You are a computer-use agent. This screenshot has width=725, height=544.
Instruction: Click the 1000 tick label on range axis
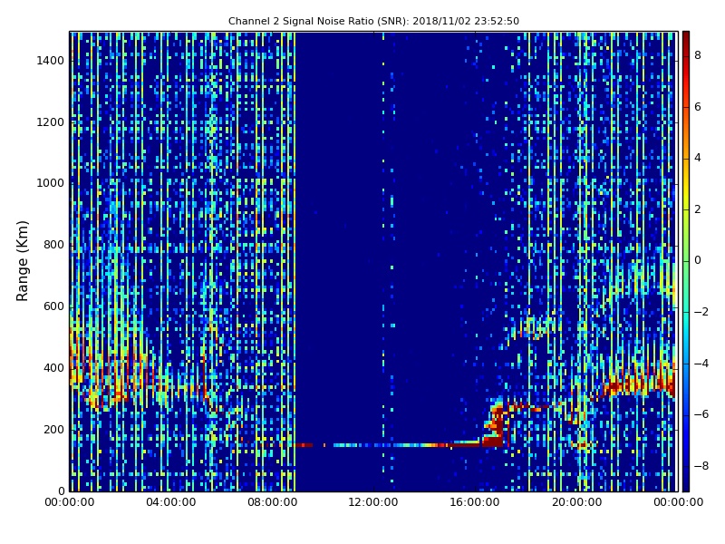(51, 183)
